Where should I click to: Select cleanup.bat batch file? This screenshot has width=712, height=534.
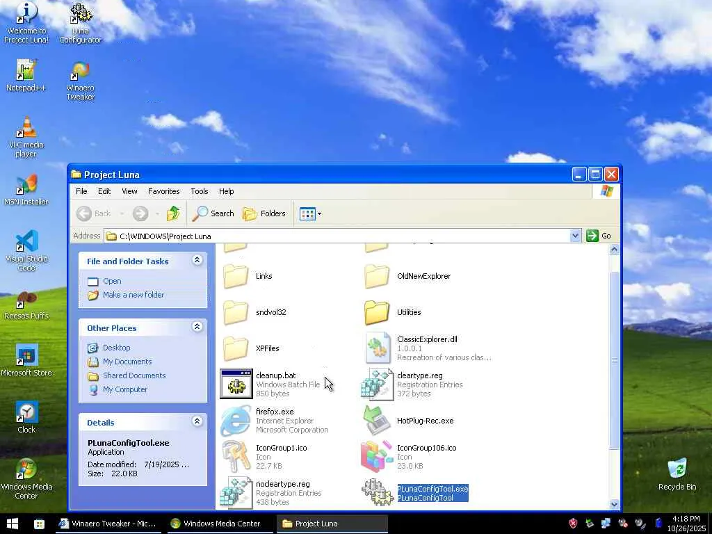click(x=270, y=384)
